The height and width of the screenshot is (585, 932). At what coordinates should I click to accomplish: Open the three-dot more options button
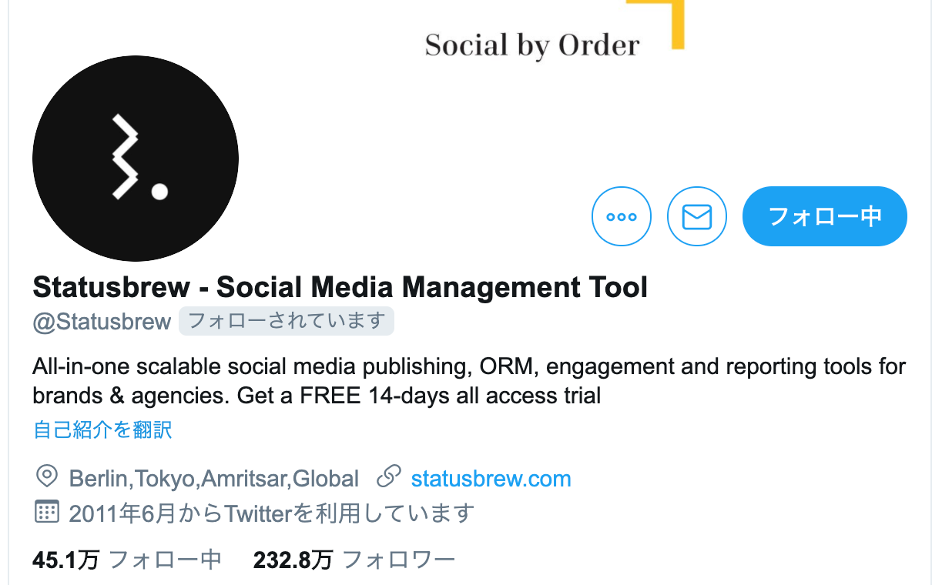[621, 216]
